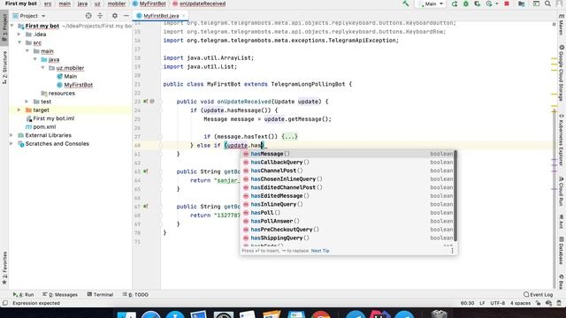Screen dimensions: 566x318
Task: Close the MyFirstBot.java tab
Action: pyautogui.click(x=183, y=16)
